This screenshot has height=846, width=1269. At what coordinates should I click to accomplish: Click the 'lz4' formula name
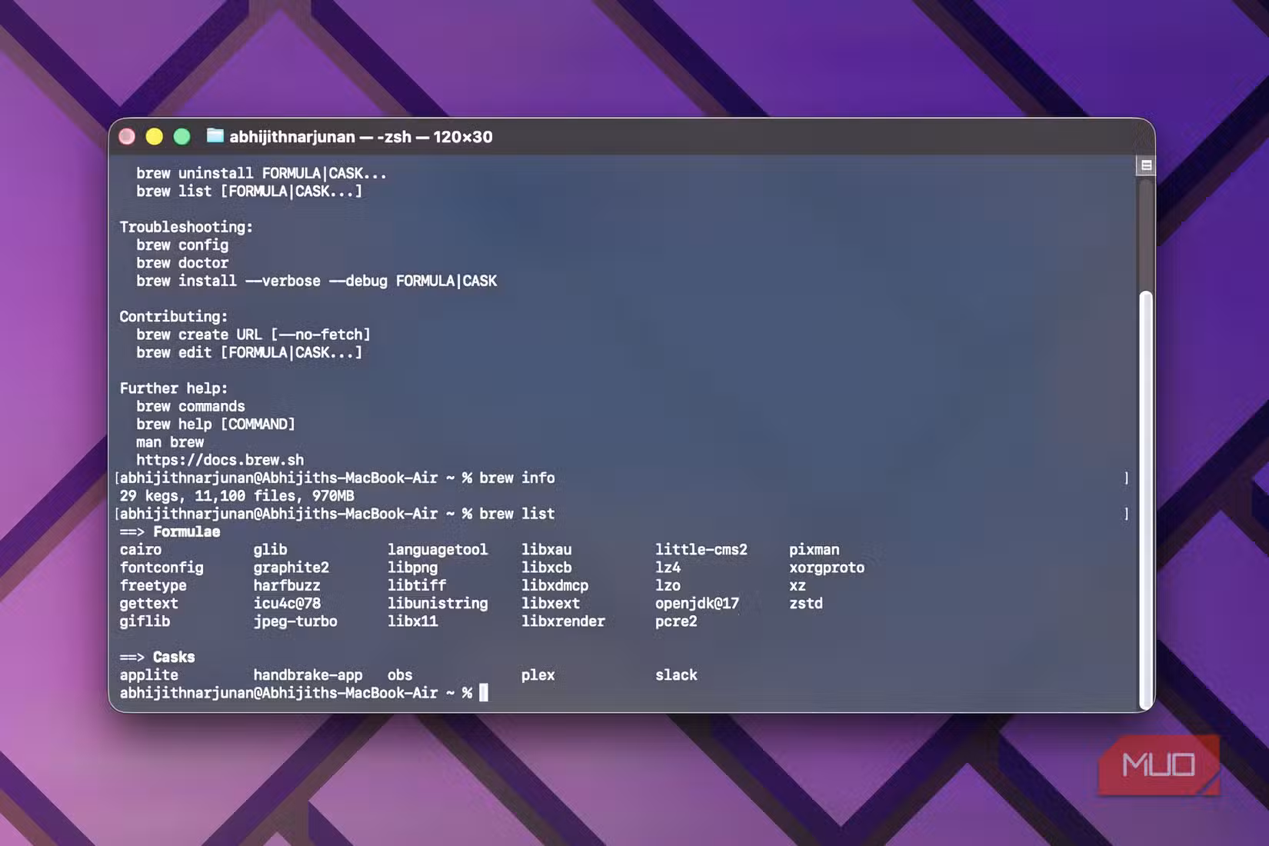[668, 568]
